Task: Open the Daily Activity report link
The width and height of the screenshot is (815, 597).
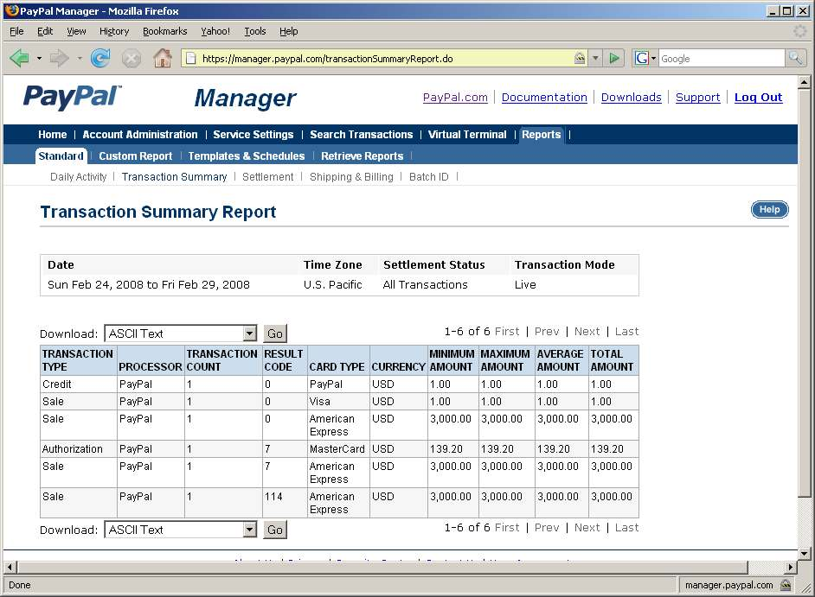Action: [x=78, y=177]
